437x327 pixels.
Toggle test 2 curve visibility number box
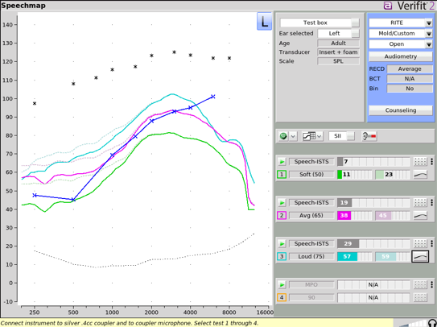[x=282, y=215]
